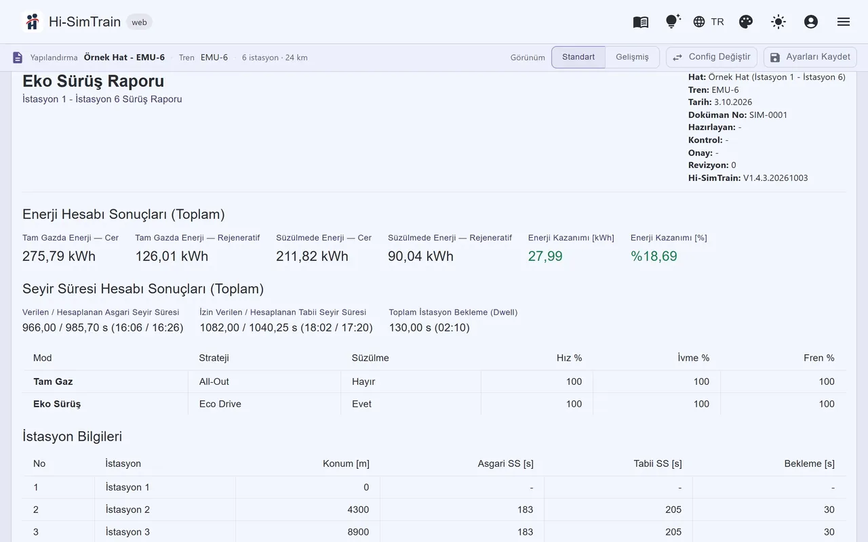Click the 126,01 kWh regenerative value
Screen dimensions: 868x542
click(172, 256)
